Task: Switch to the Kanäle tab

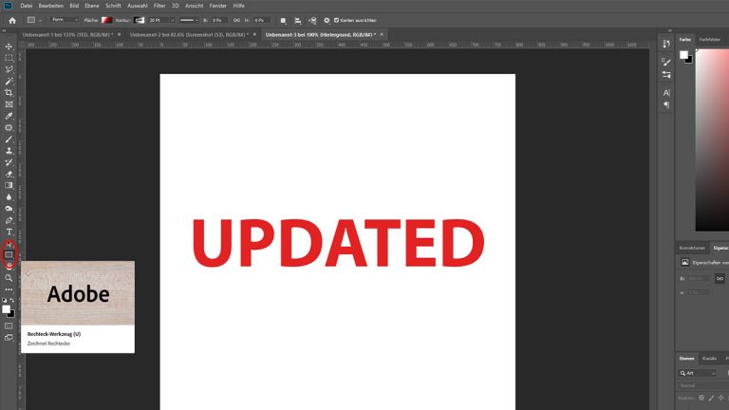Action: tap(709, 359)
